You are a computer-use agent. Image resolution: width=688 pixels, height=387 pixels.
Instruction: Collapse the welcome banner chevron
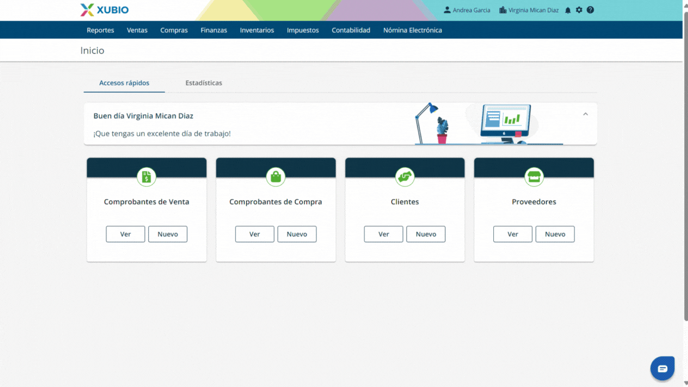[x=585, y=114]
